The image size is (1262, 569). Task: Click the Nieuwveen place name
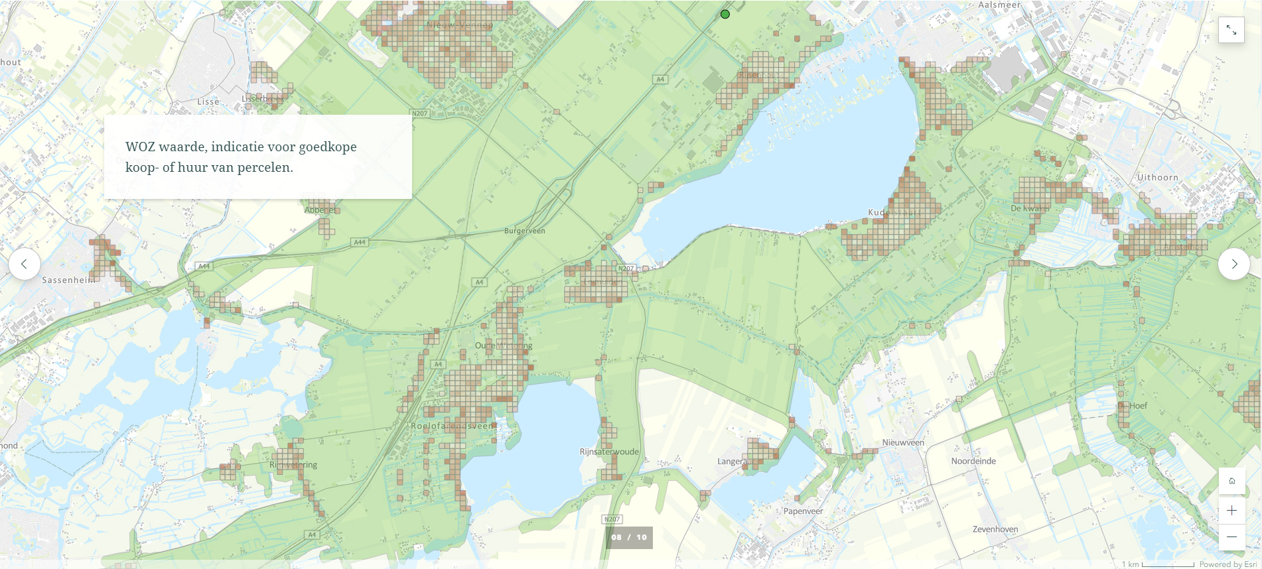point(903,442)
